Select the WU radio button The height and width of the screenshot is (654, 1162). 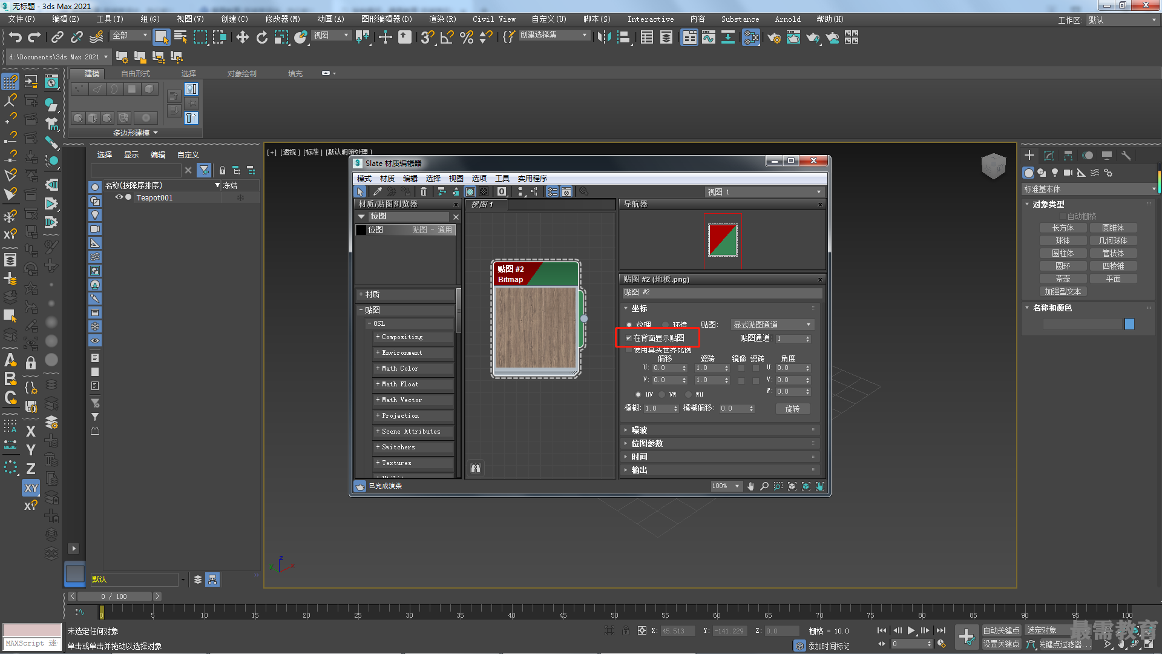(x=689, y=395)
